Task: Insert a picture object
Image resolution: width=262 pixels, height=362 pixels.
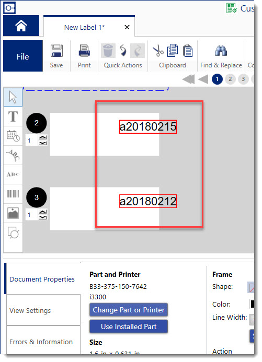Action: click(13, 213)
